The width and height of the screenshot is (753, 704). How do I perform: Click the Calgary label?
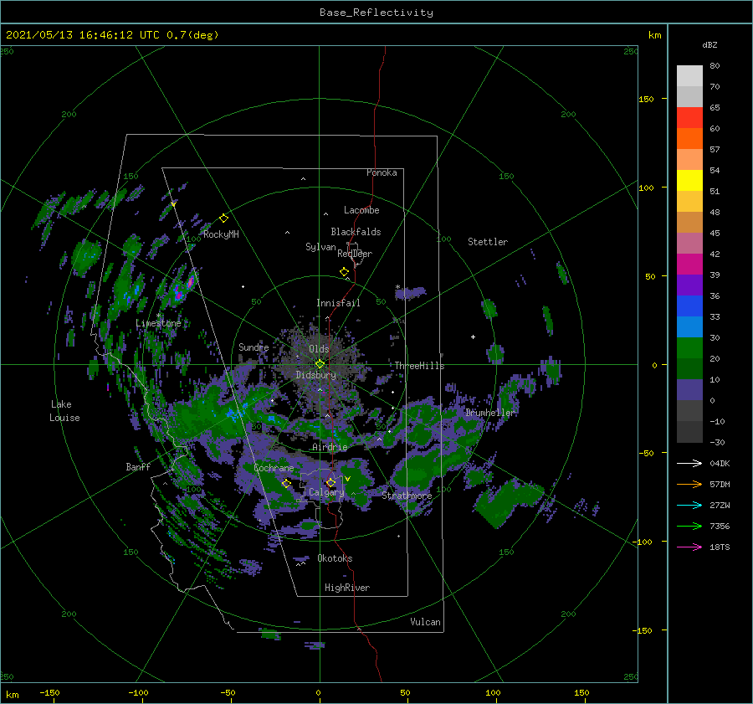(326, 492)
